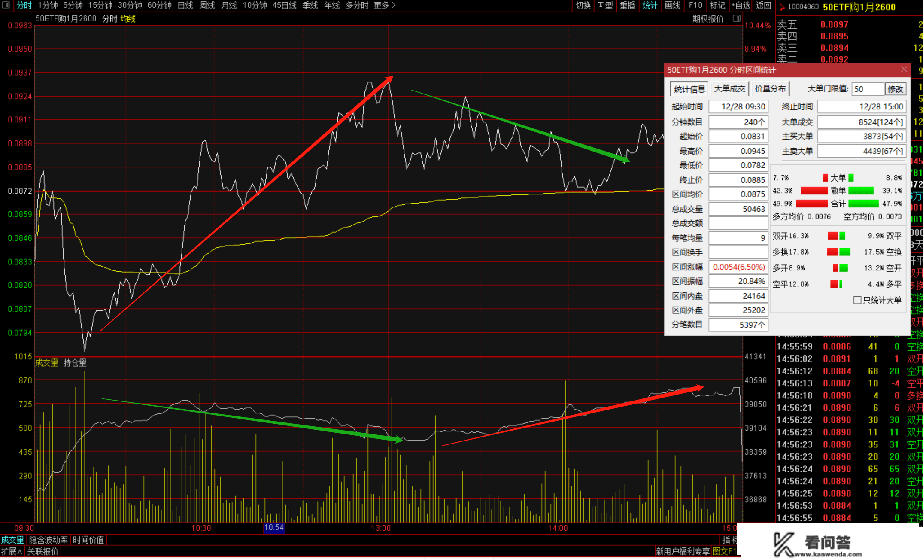Screen dimensions: 923x559
Task: Switch to the 价量分布 tab
Action: pos(770,88)
